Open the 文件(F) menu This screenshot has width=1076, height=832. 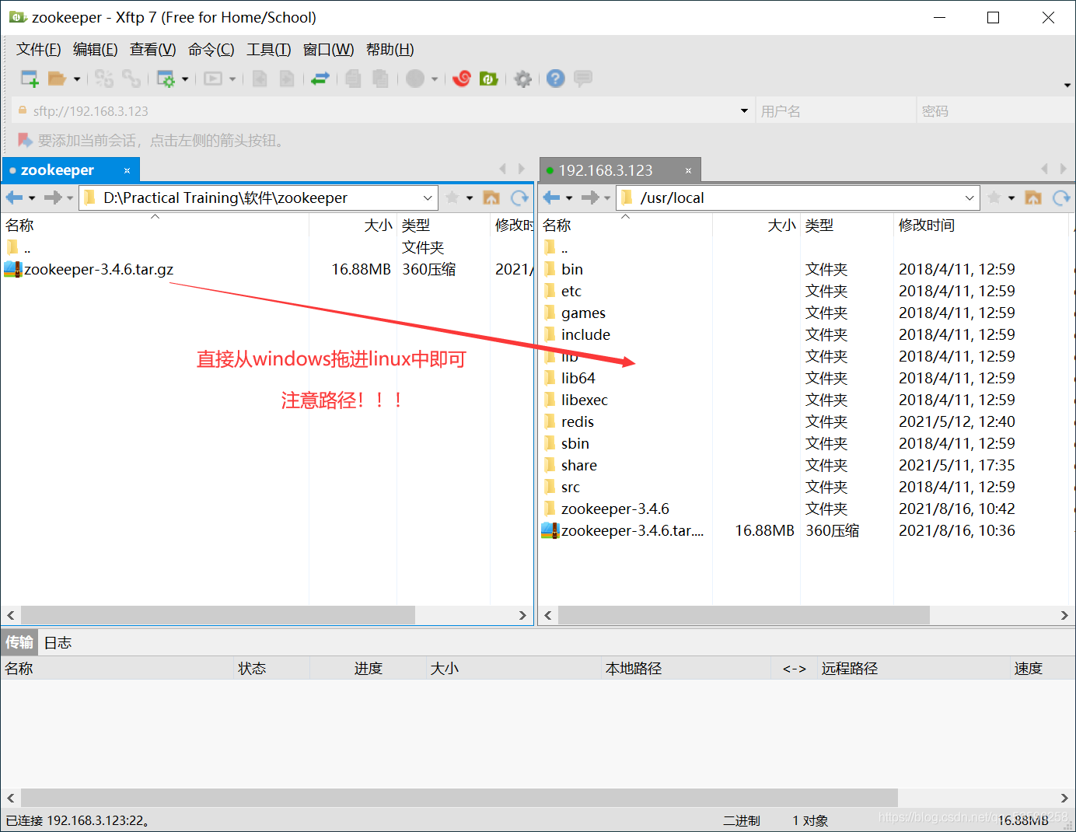point(39,50)
